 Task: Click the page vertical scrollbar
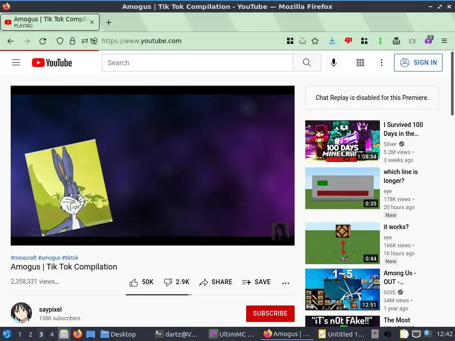pos(452,84)
